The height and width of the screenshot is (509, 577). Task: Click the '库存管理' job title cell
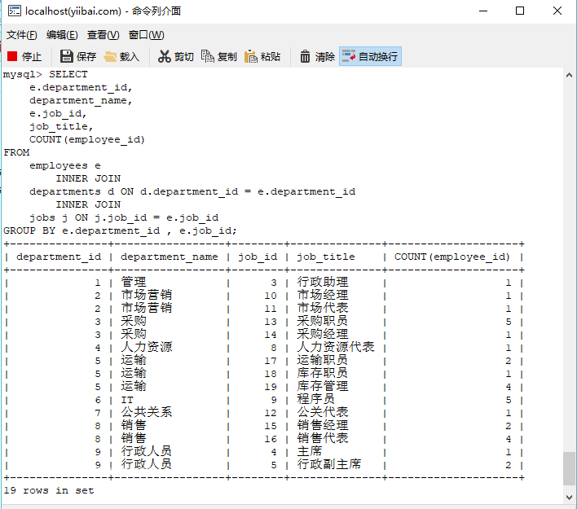[x=323, y=386]
